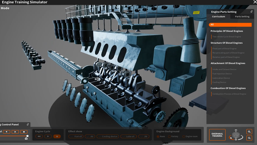The image size is (257, 145).
Task: Click the Effect show label
Action: click(75, 131)
